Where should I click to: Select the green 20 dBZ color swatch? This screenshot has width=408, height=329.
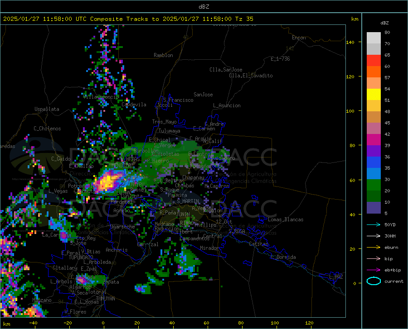pos(374,185)
